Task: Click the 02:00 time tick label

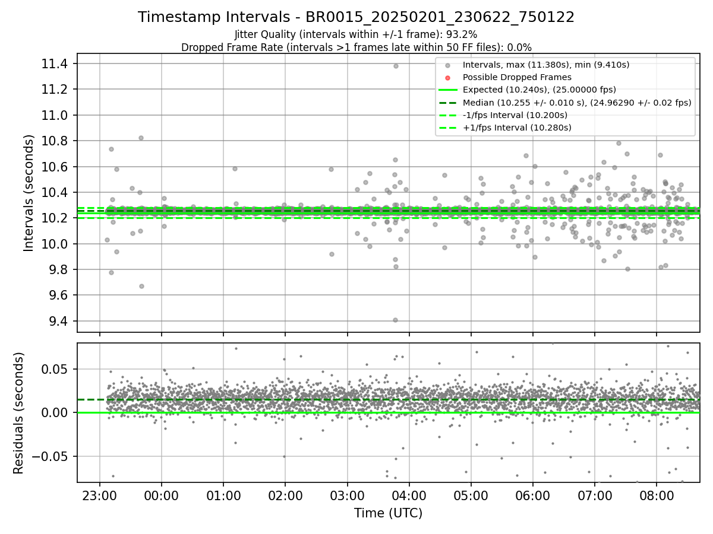Action: (285, 495)
